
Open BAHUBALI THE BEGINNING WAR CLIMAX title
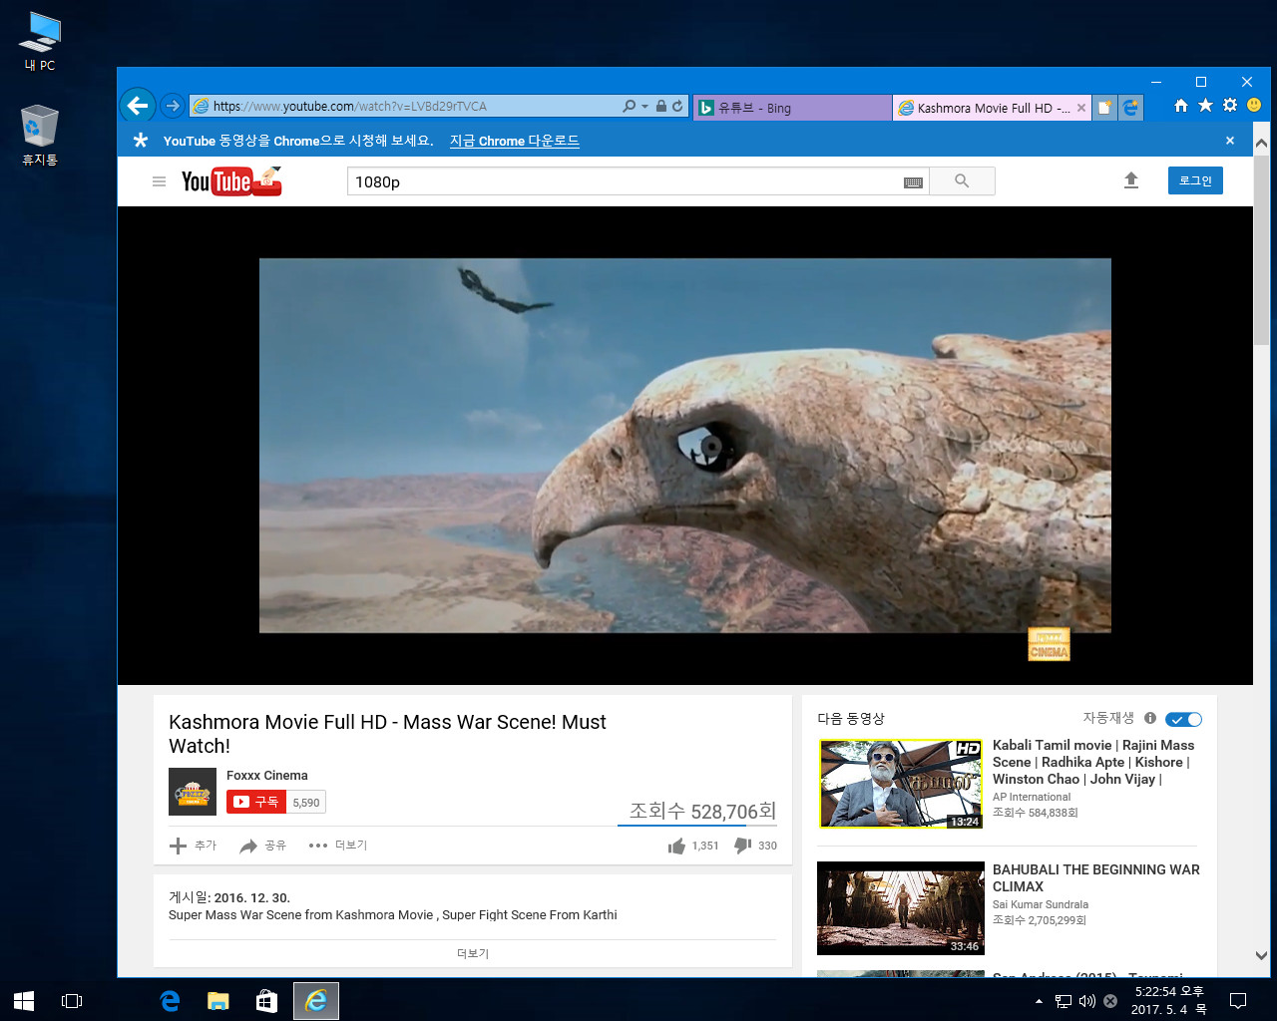pos(1096,877)
